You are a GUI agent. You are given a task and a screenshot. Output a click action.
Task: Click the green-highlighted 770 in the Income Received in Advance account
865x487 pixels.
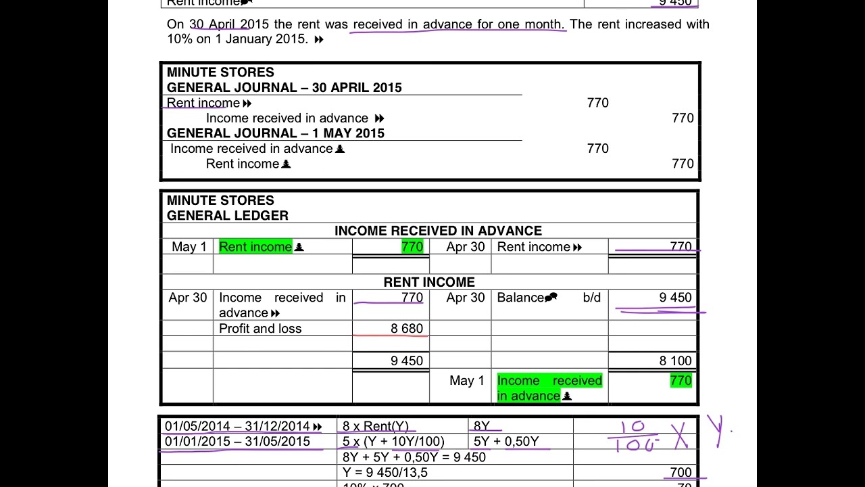412,247
